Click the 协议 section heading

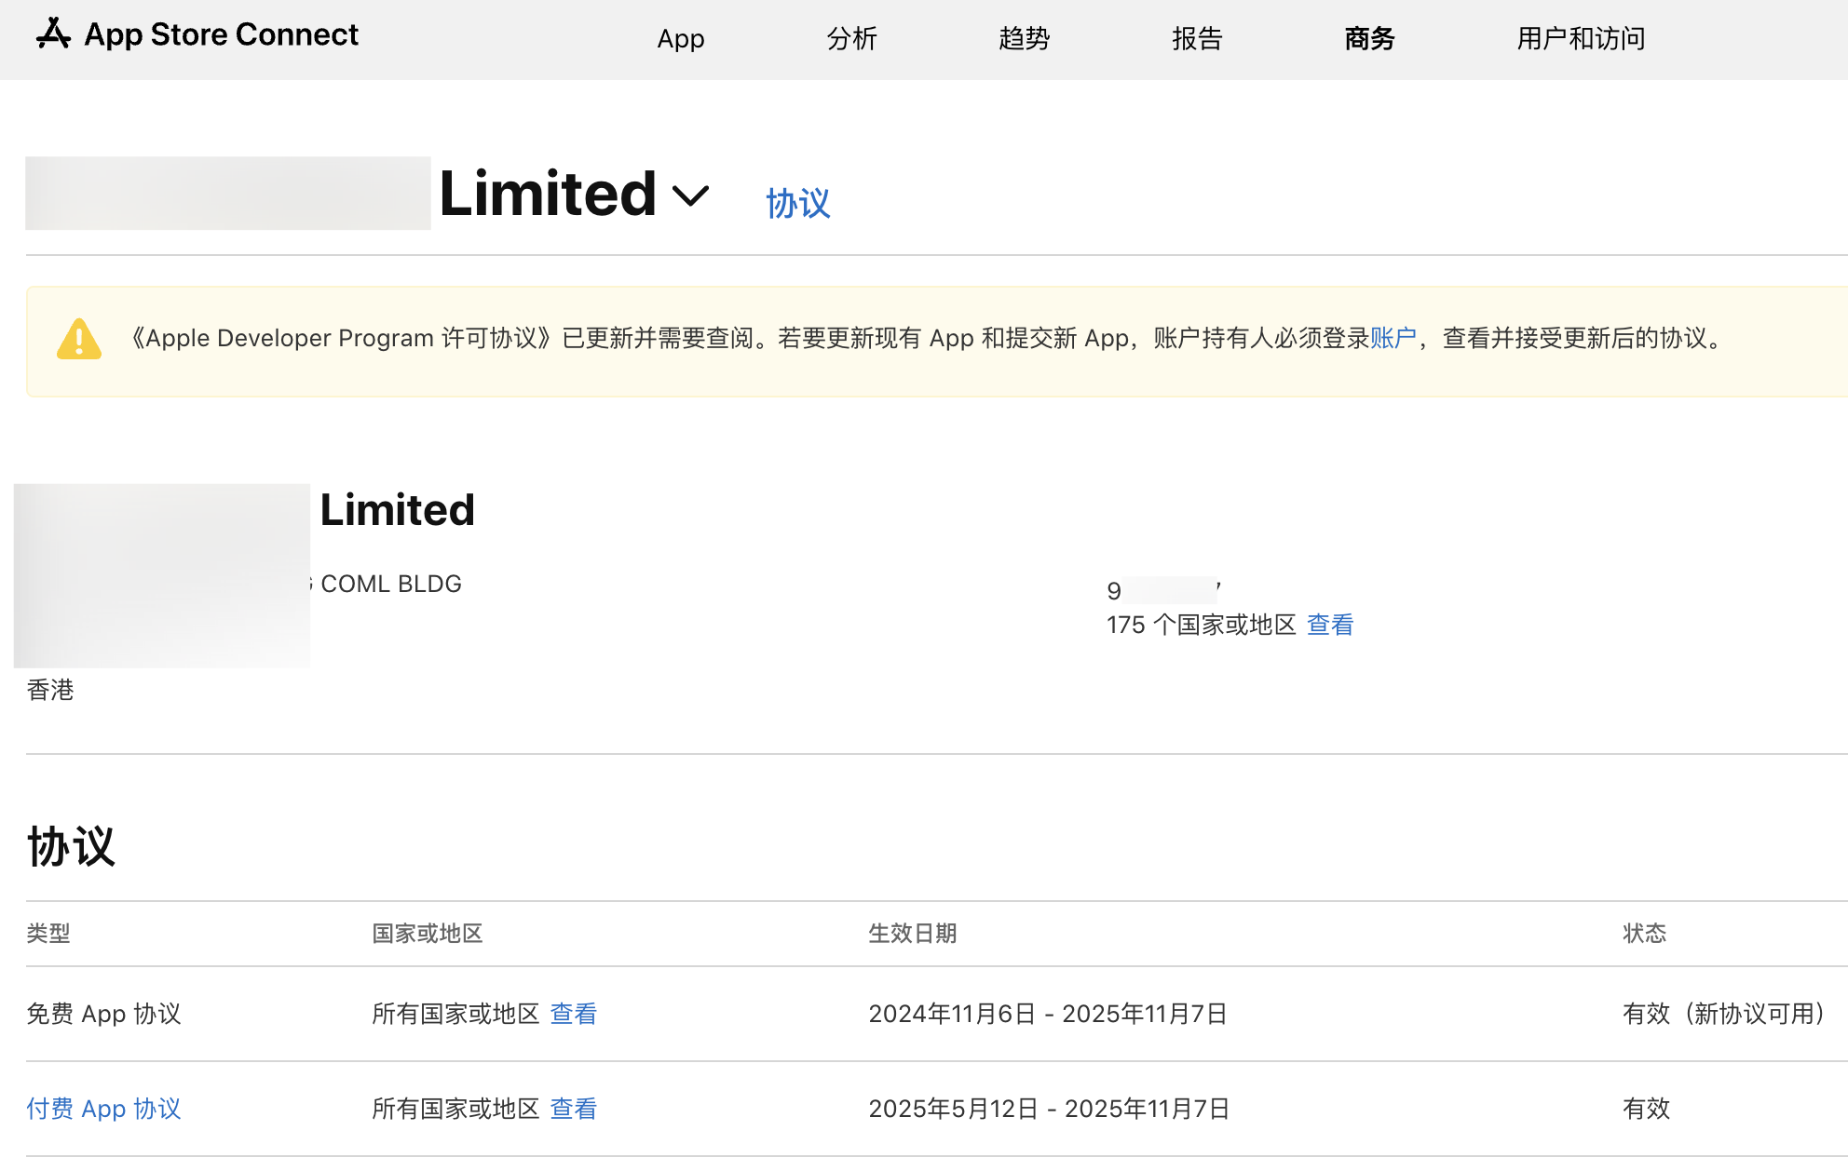click(x=71, y=846)
